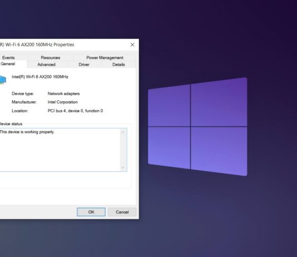Open the Power Management tab
Screen dimensions: 297x257
pos(105,57)
